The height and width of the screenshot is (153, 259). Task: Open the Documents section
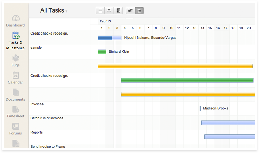pos(16,95)
